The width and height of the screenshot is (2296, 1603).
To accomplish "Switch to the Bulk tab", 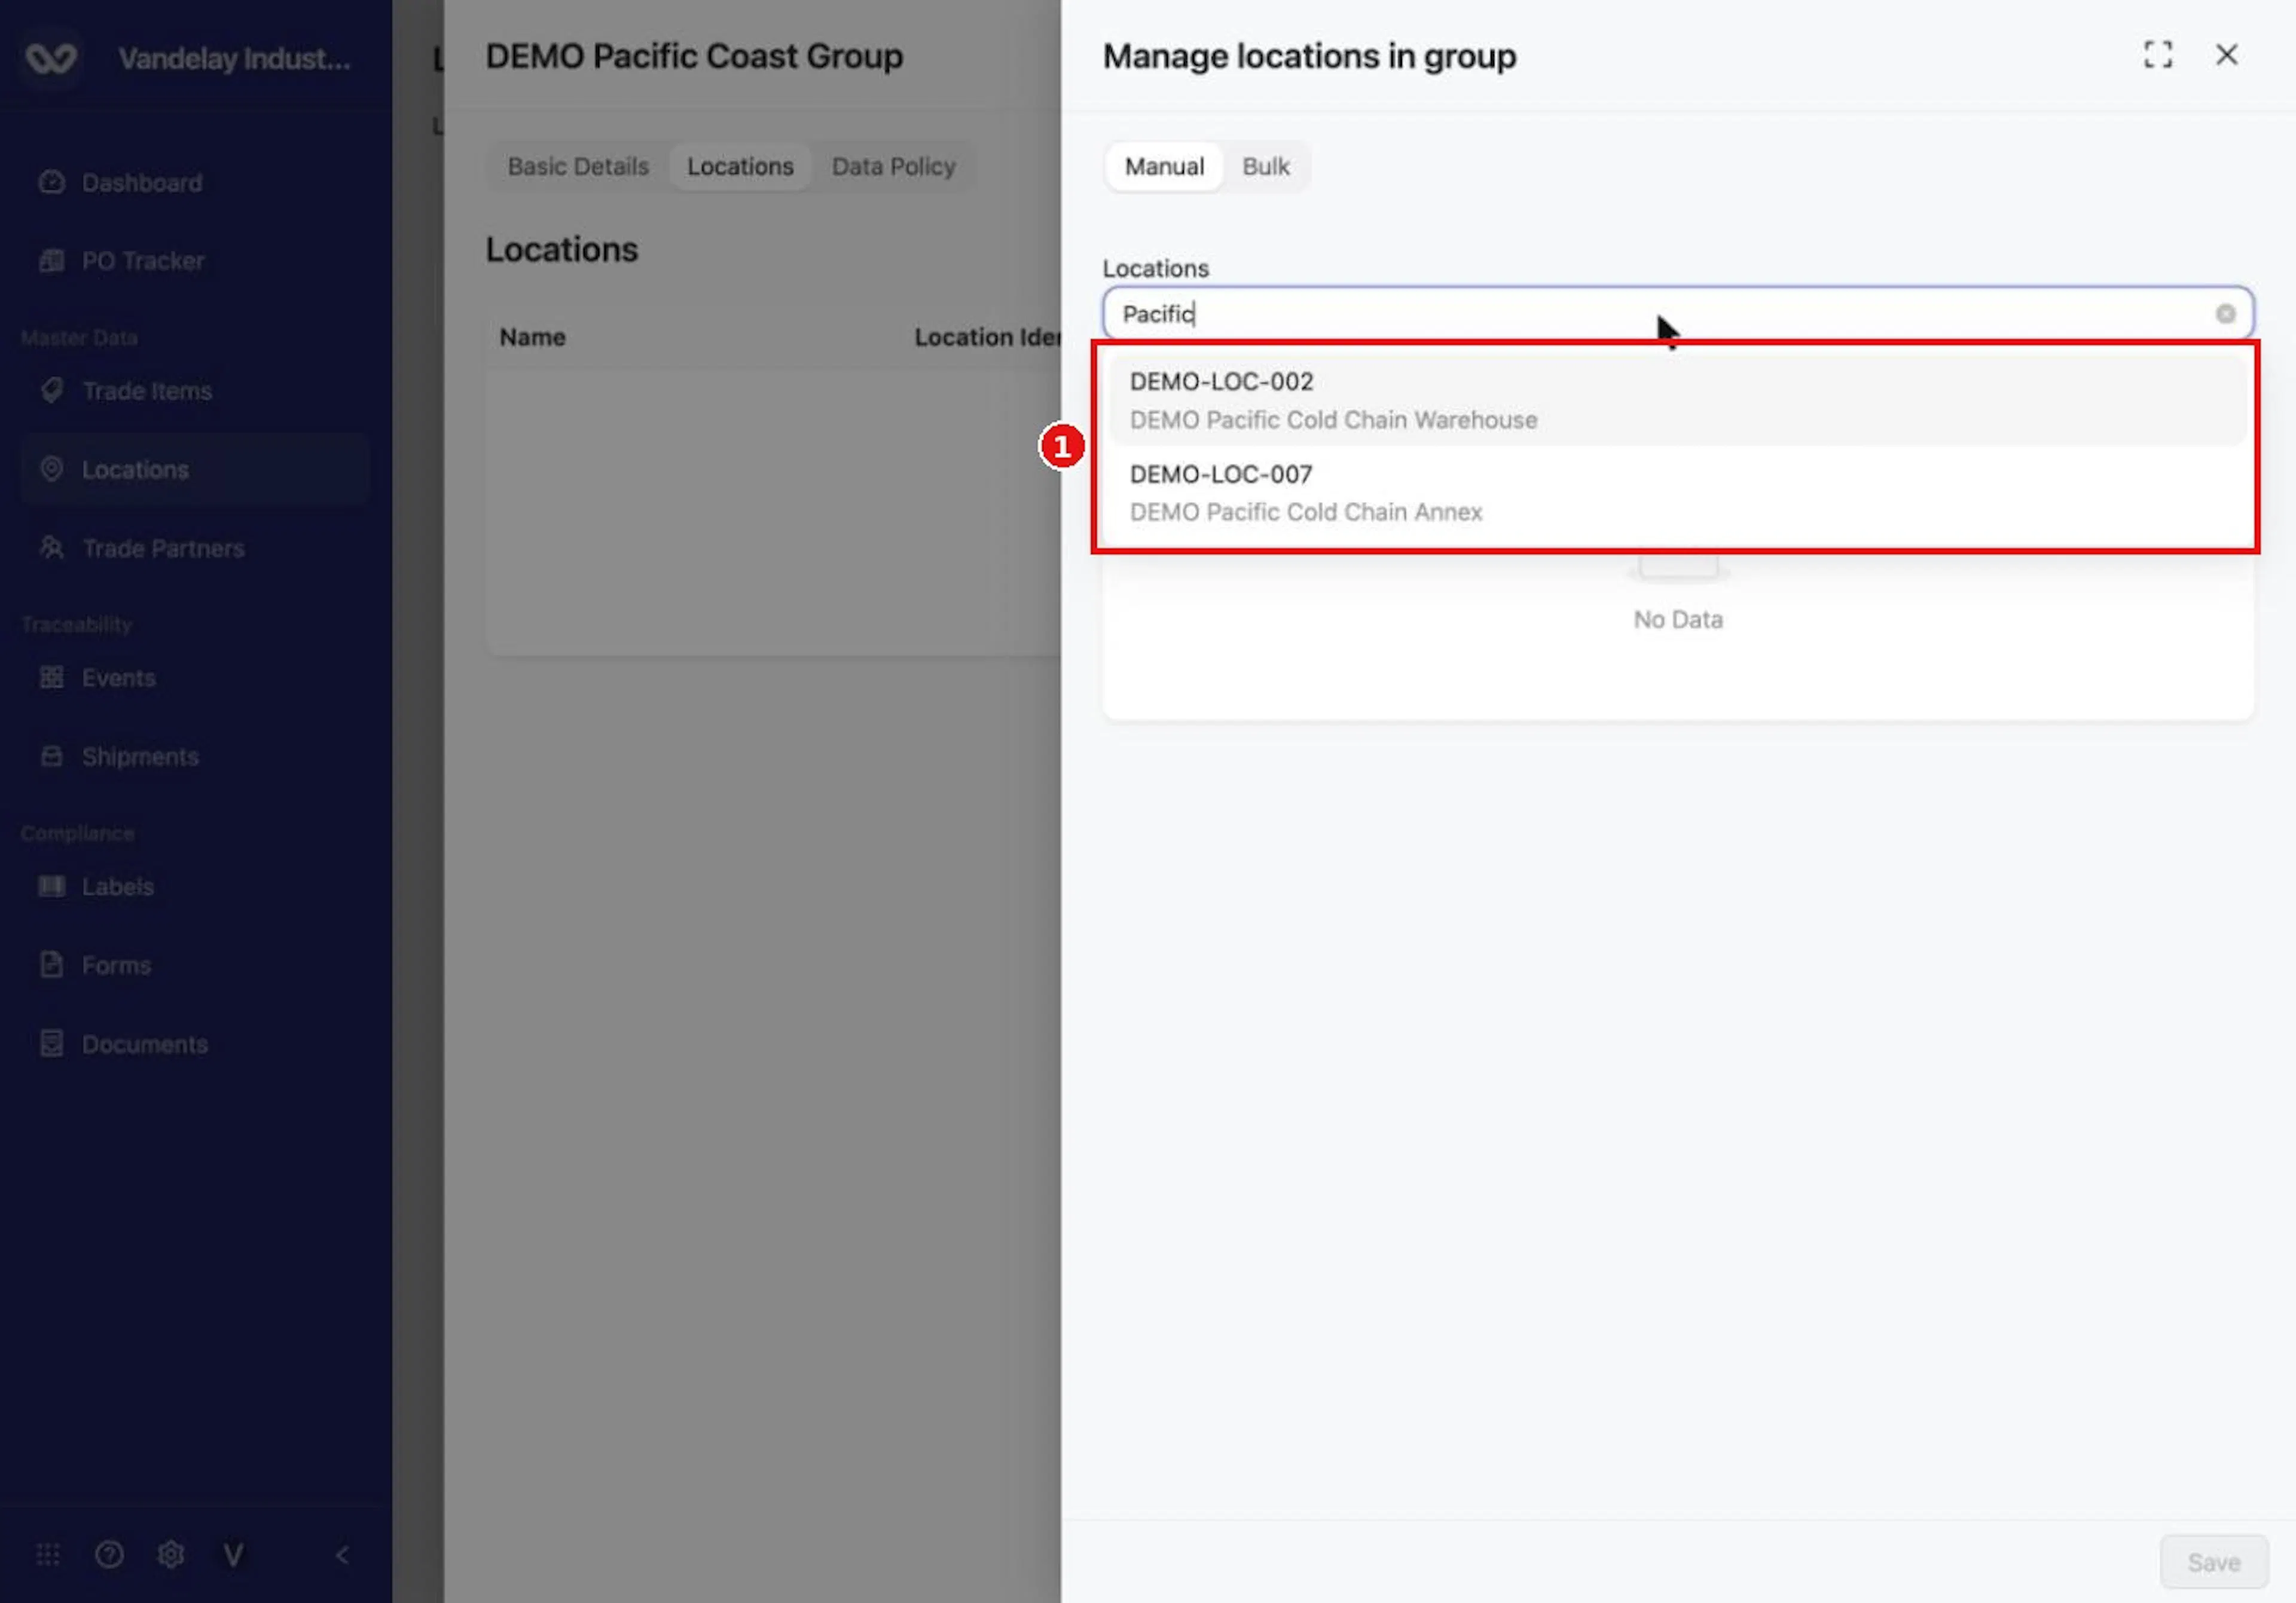I will pos(1265,167).
